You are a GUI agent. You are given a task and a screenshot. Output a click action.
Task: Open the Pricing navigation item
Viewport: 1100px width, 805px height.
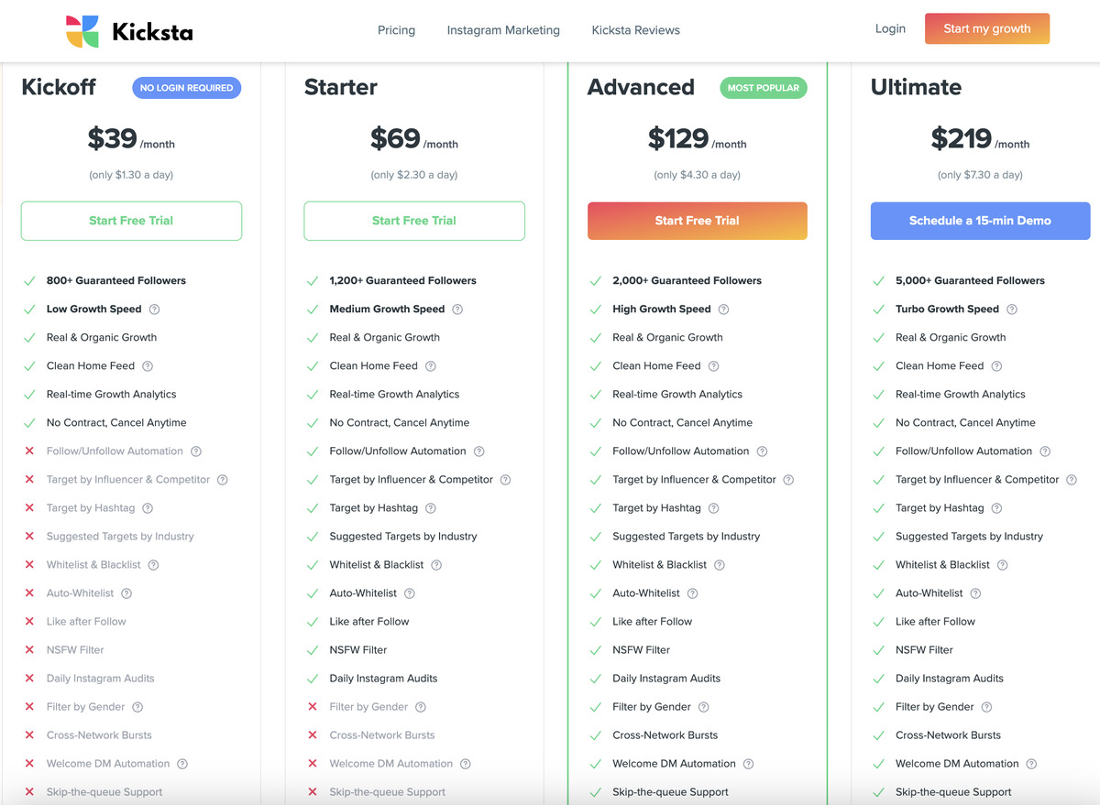click(x=396, y=29)
